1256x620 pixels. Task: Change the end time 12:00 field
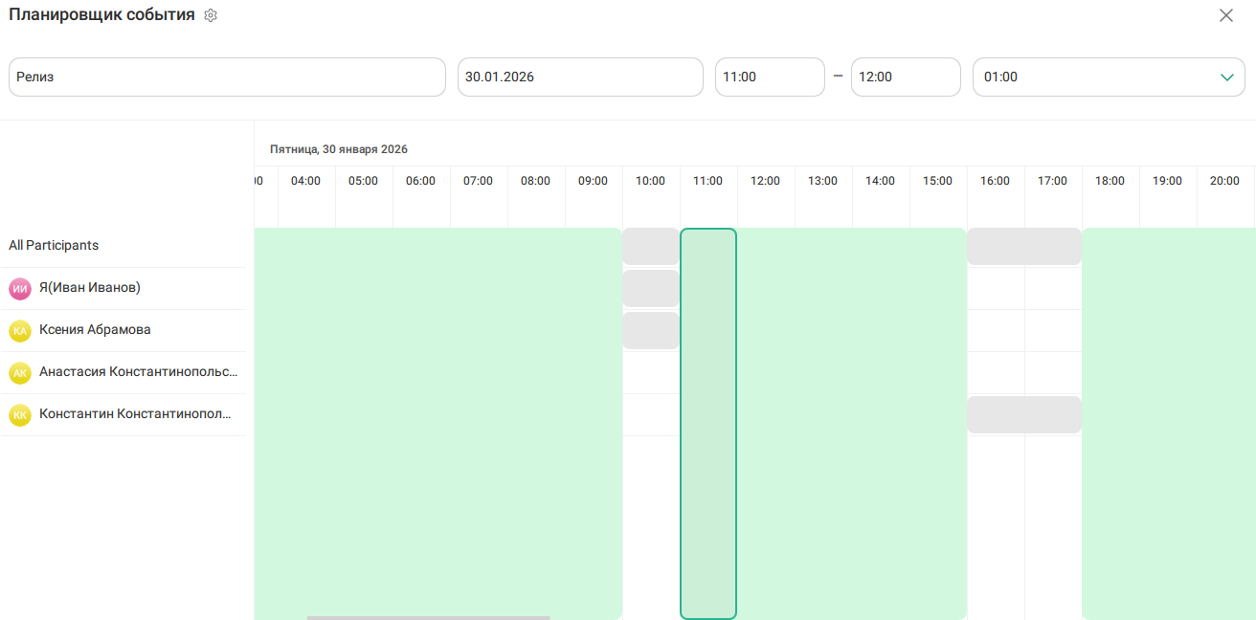coord(905,77)
